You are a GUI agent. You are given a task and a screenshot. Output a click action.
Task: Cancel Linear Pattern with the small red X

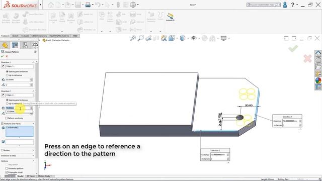coord(7,56)
